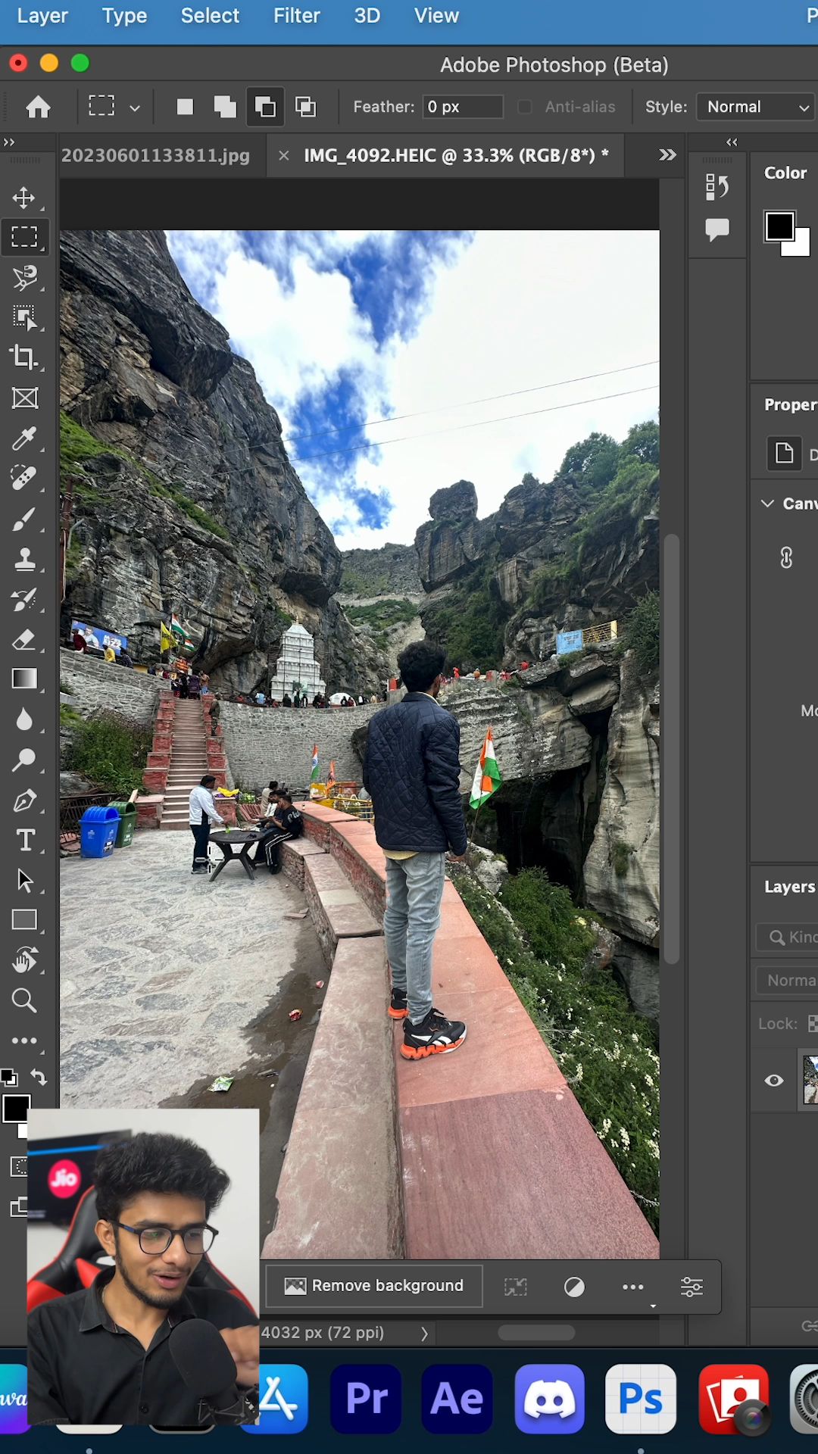Open the layer blend mode dropdown
Image resolution: width=818 pixels, height=1454 pixels.
[788, 981]
